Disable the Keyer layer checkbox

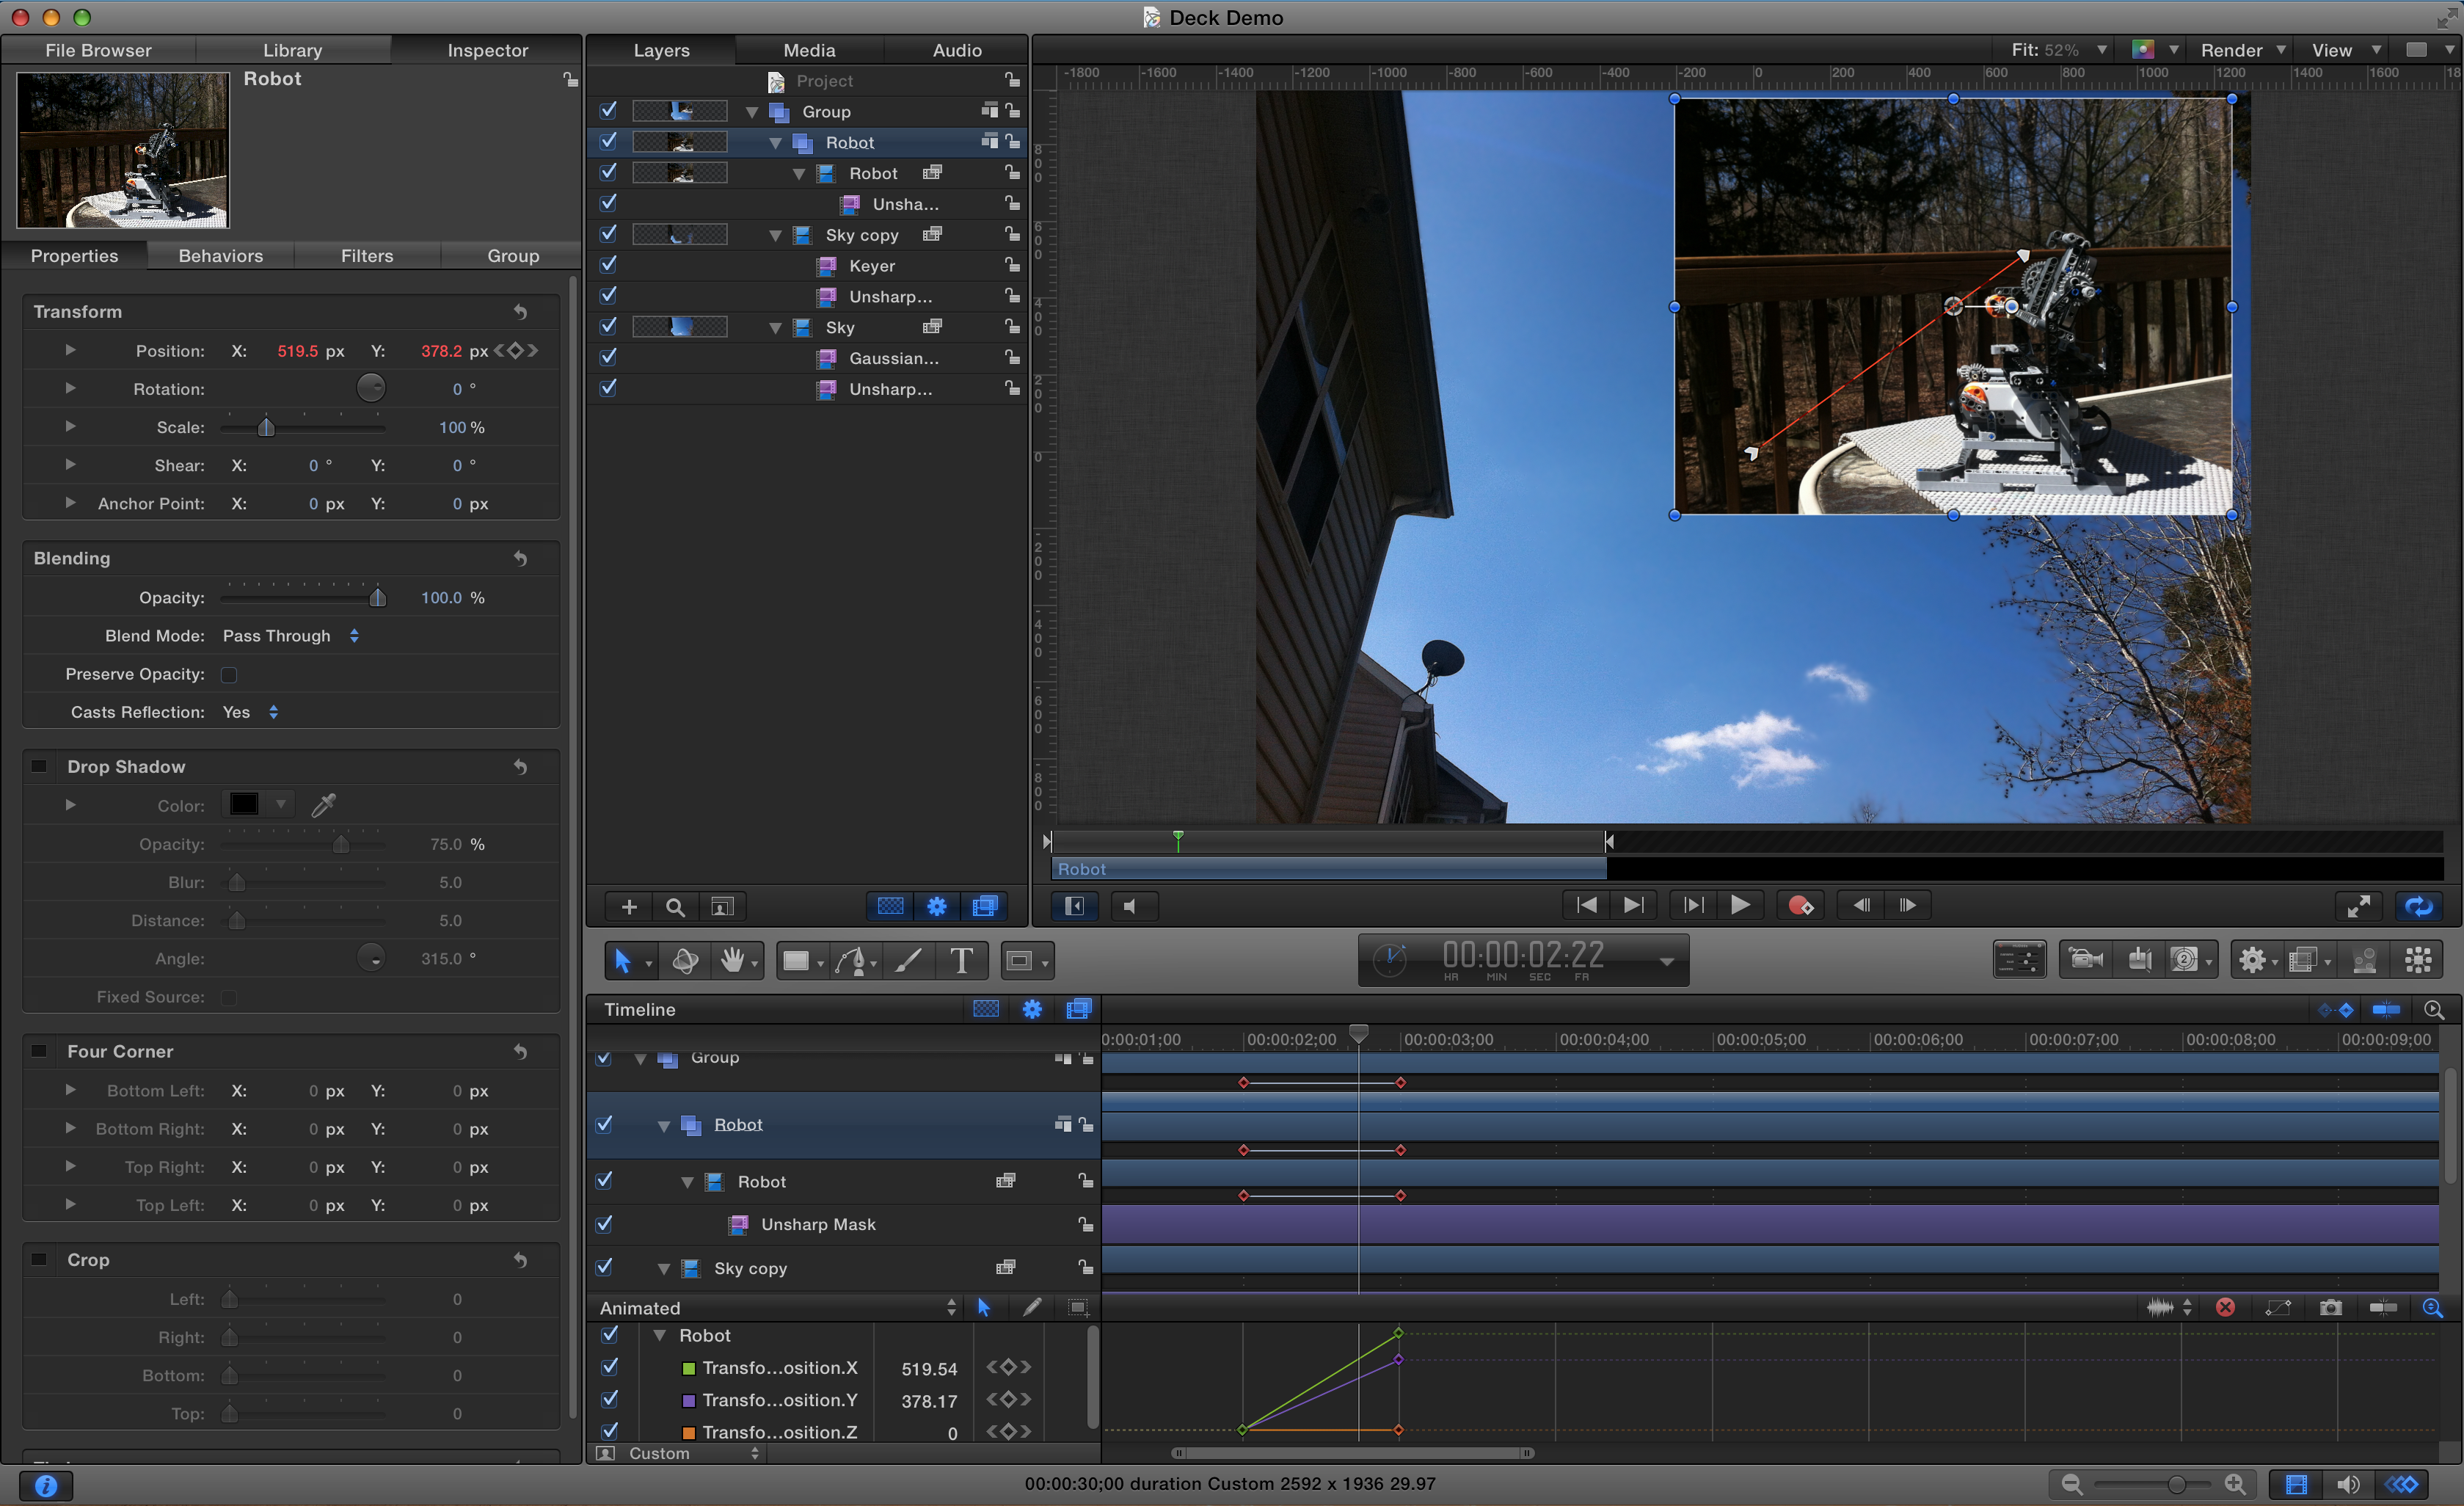pos(608,265)
